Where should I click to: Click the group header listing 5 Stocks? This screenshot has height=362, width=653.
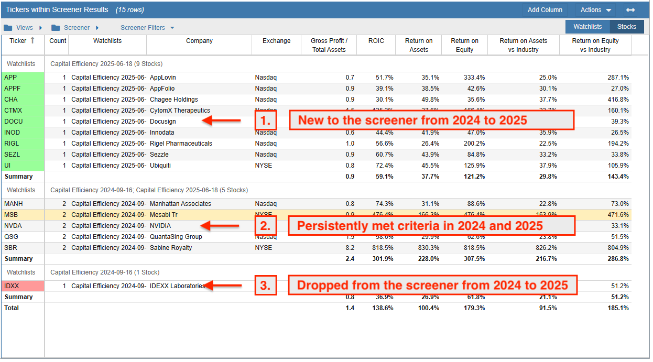point(149,190)
